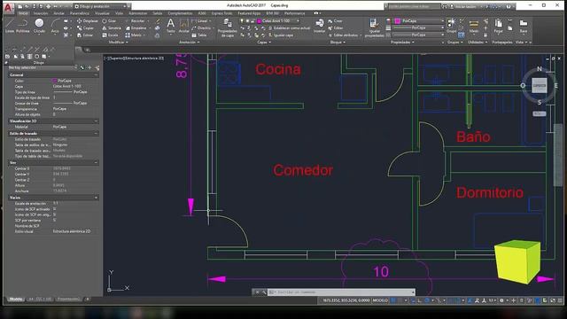Collapse the Varios section

tap(96, 198)
